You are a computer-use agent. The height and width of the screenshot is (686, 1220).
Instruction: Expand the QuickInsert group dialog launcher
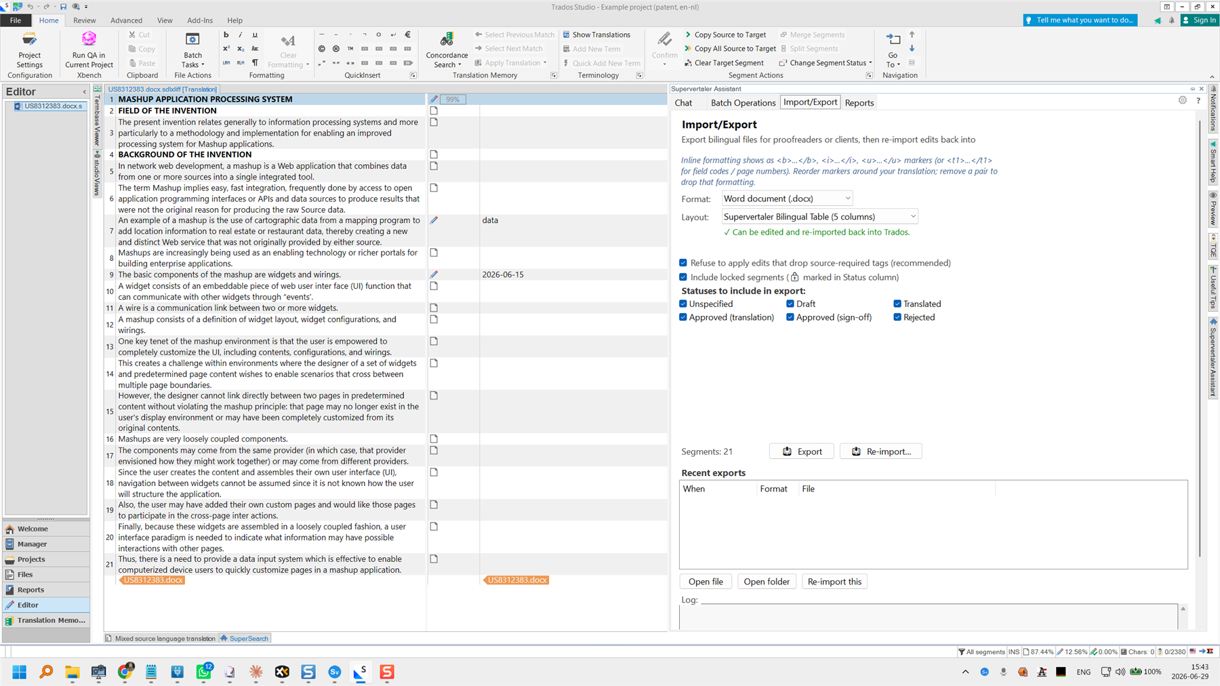click(x=413, y=75)
